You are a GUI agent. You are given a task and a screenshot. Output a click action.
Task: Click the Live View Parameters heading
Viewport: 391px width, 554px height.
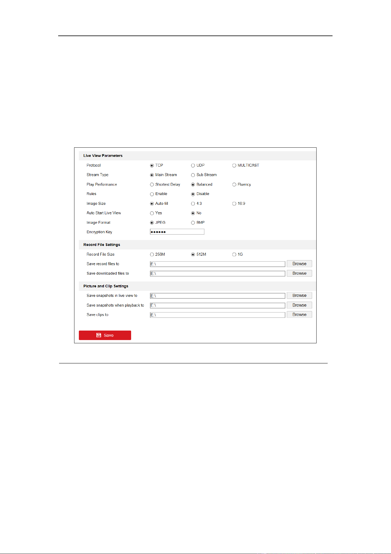[x=103, y=156]
